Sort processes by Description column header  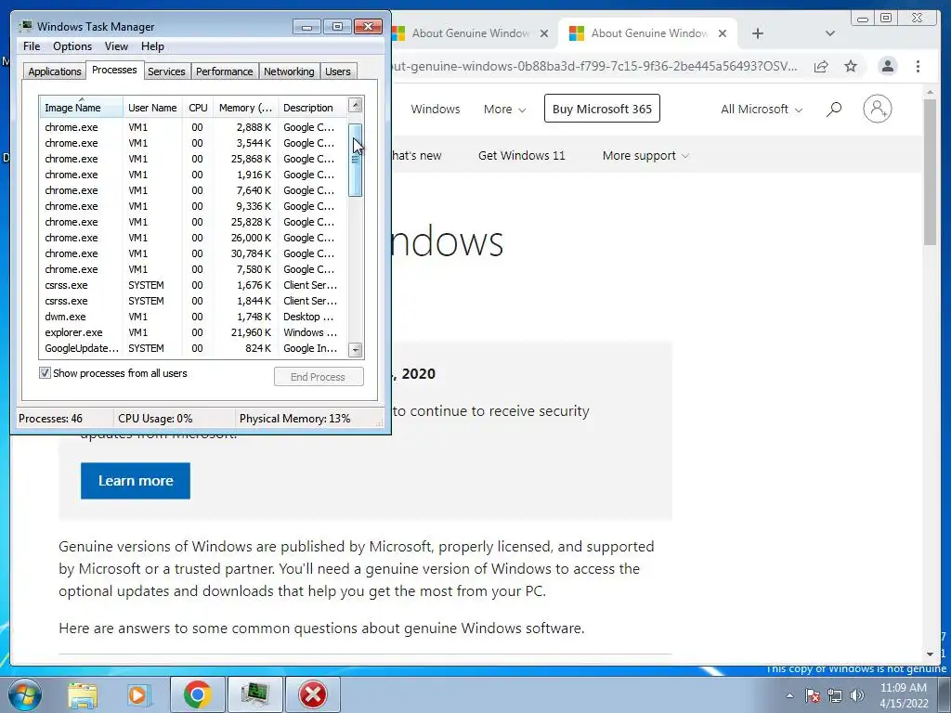pos(312,108)
